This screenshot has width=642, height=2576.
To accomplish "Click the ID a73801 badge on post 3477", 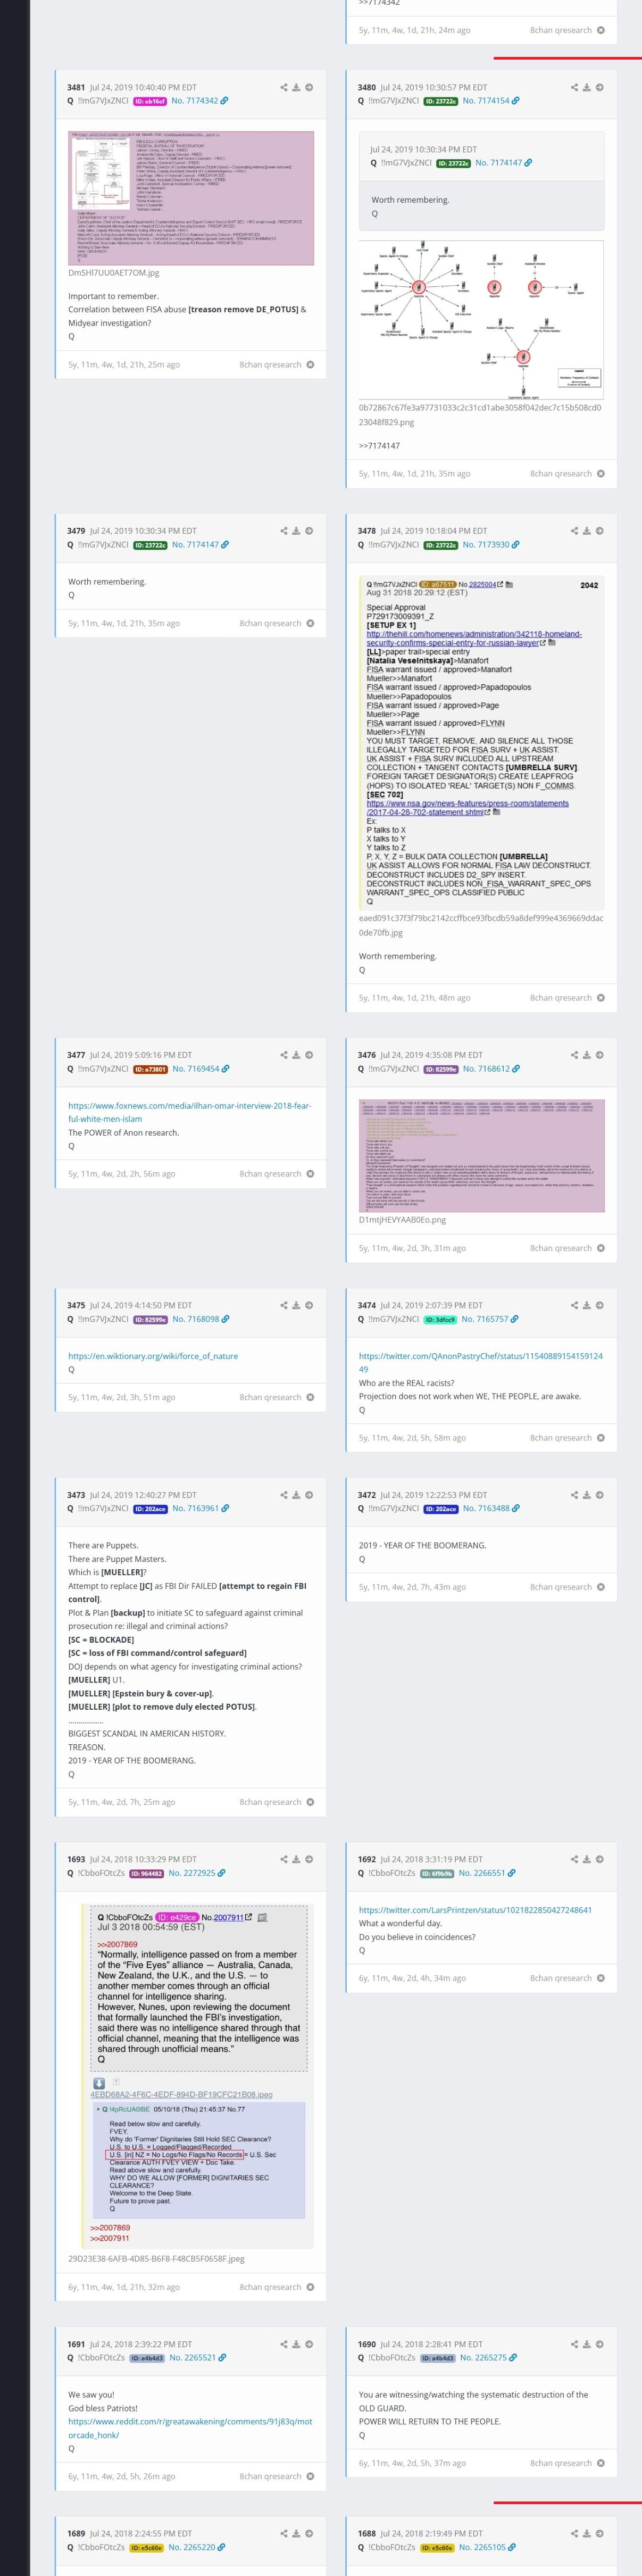I will (150, 1069).
